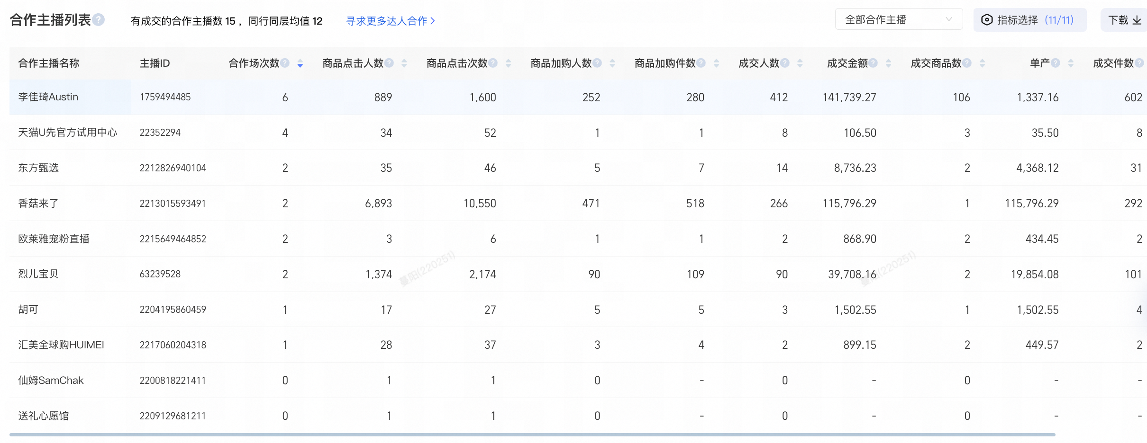Click the 下载 download button
This screenshot has width=1147, height=443.
(1124, 20)
